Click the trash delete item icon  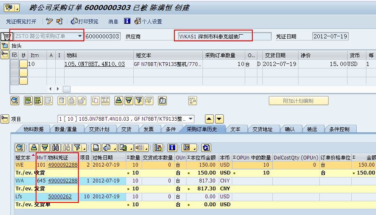(x=62, y=101)
